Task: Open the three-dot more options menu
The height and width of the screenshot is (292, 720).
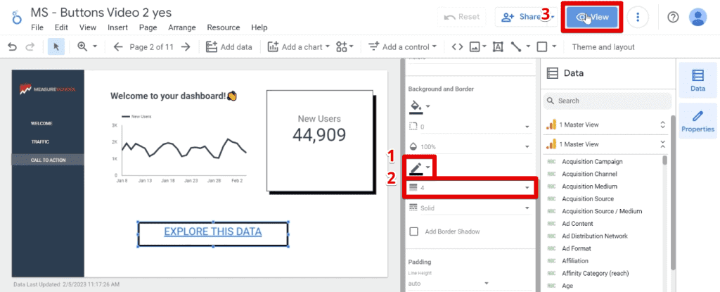Action: (638, 17)
